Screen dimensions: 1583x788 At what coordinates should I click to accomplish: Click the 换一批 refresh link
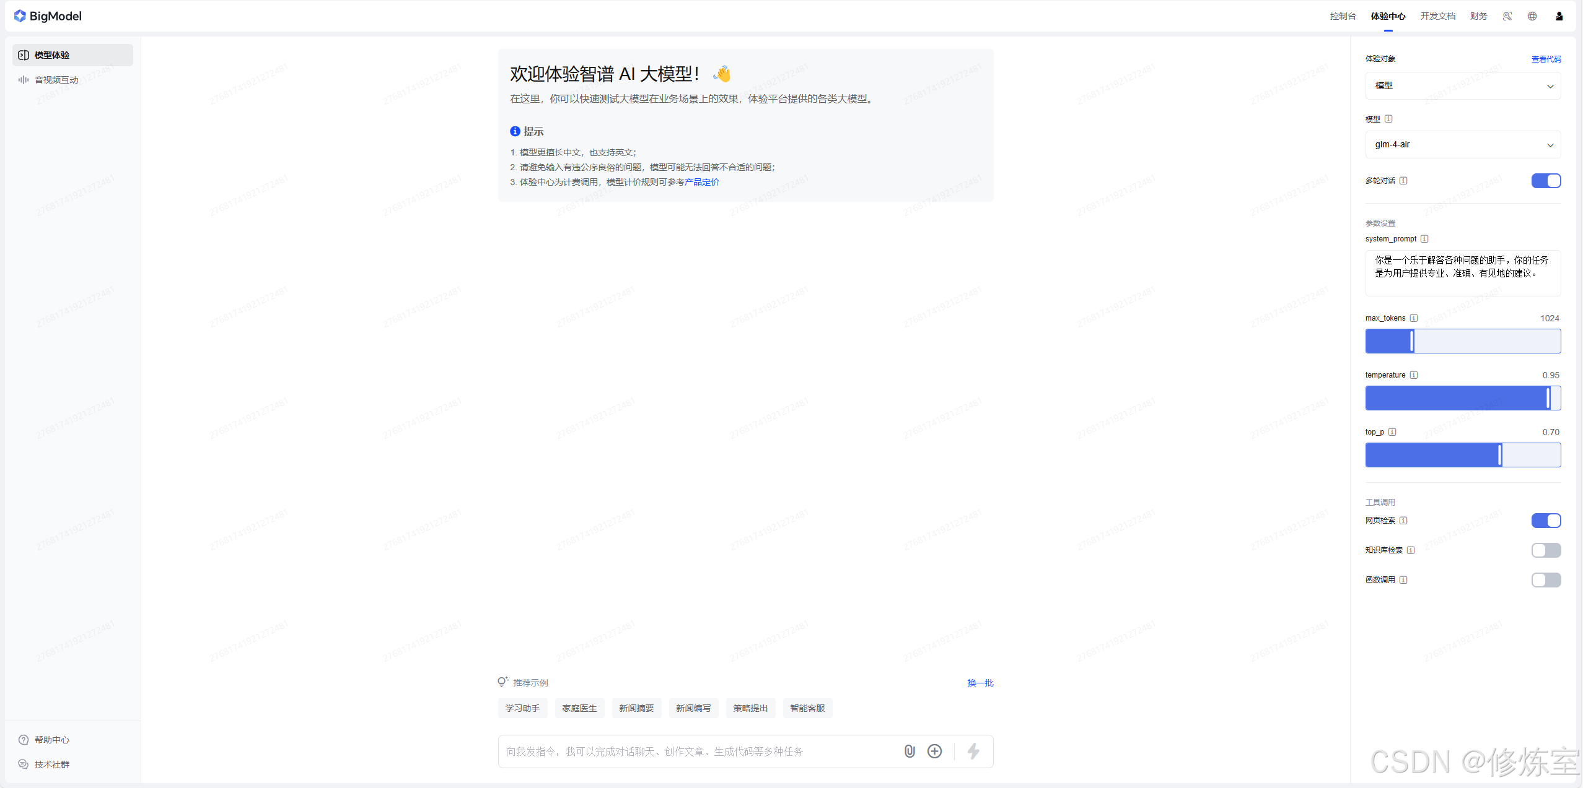click(x=980, y=683)
